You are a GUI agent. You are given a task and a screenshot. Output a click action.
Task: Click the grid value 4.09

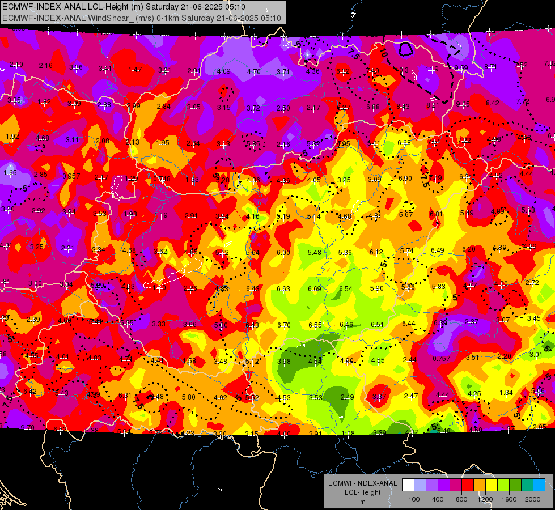pos(224,71)
